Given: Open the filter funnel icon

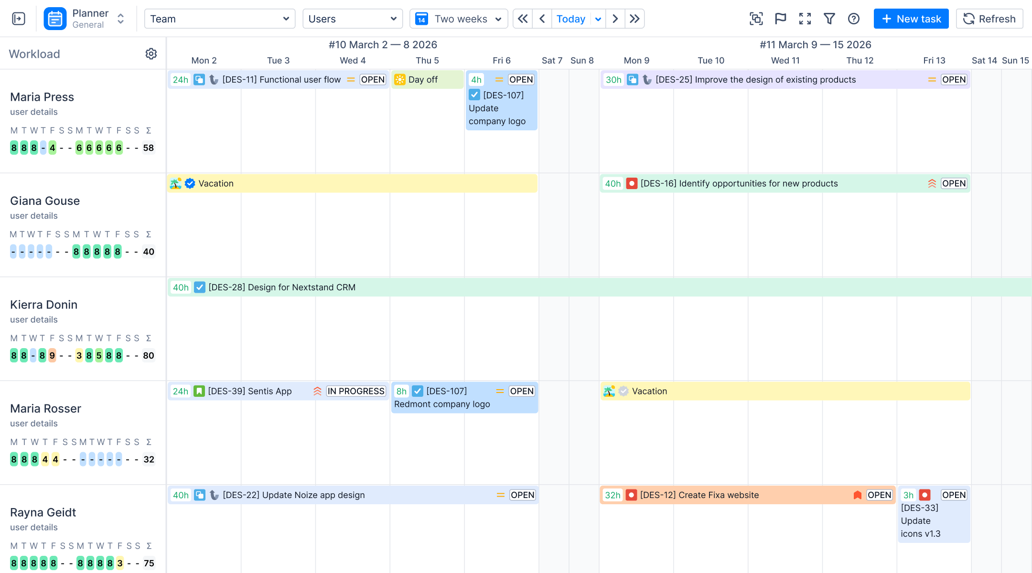Looking at the screenshot, I should tap(829, 19).
